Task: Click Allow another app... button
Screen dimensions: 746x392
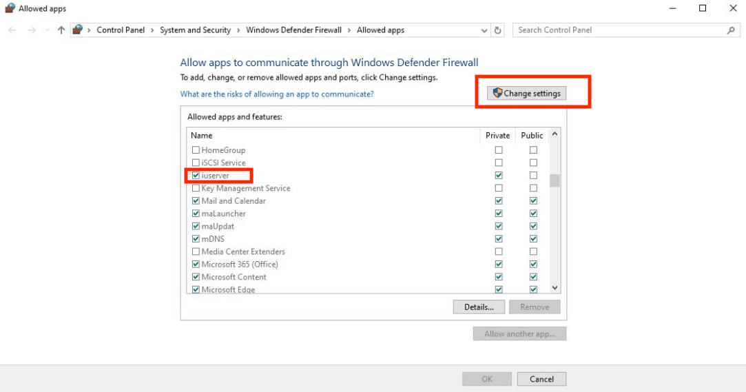Action: click(519, 333)
